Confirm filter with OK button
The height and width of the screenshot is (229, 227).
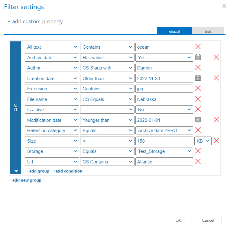click(x=178, y=220)
